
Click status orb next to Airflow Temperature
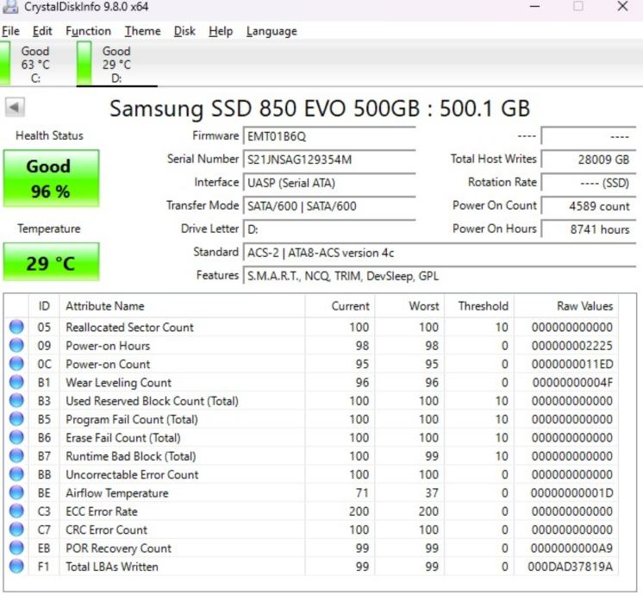click(x=17, y=493)
